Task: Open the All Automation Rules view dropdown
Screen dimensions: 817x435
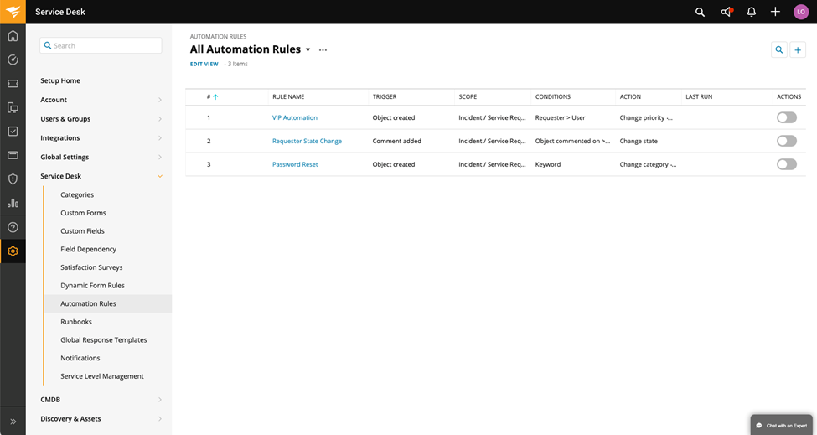Action: [x=308, y=50]
